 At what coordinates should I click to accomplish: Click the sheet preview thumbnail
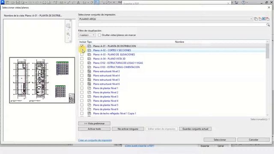click(42, 80)
